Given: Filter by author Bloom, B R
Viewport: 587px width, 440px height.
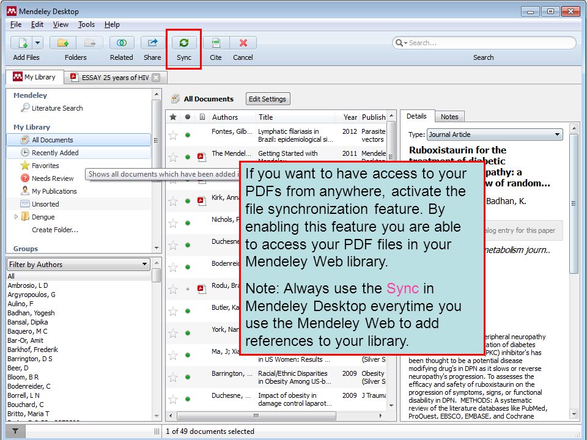Looking at the screenshot, I should point(23,377).
